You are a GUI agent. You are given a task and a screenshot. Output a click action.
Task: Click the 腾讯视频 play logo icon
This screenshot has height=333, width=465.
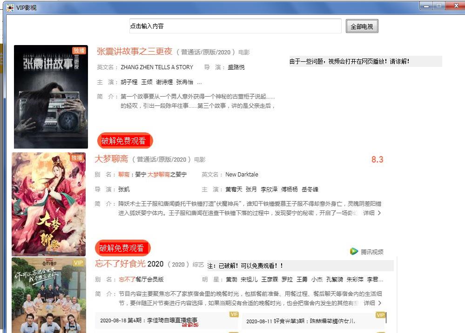(x=354, y=251)
